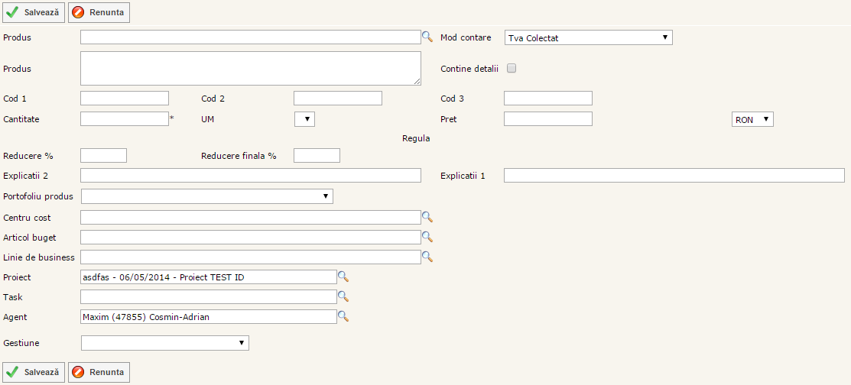Image resolution: width=851 pixels, height=385 pixels.
Task: Click the Reducere finala % field
Action: pyautogui.click(x=317, y=156)
